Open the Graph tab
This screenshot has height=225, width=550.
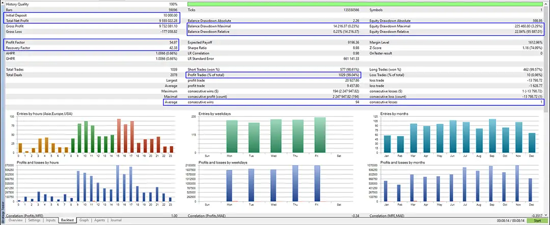pos(84,220)
